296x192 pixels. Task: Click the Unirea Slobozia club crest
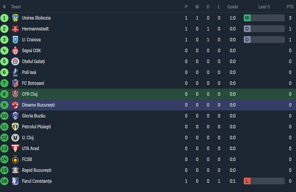point(15,18)
